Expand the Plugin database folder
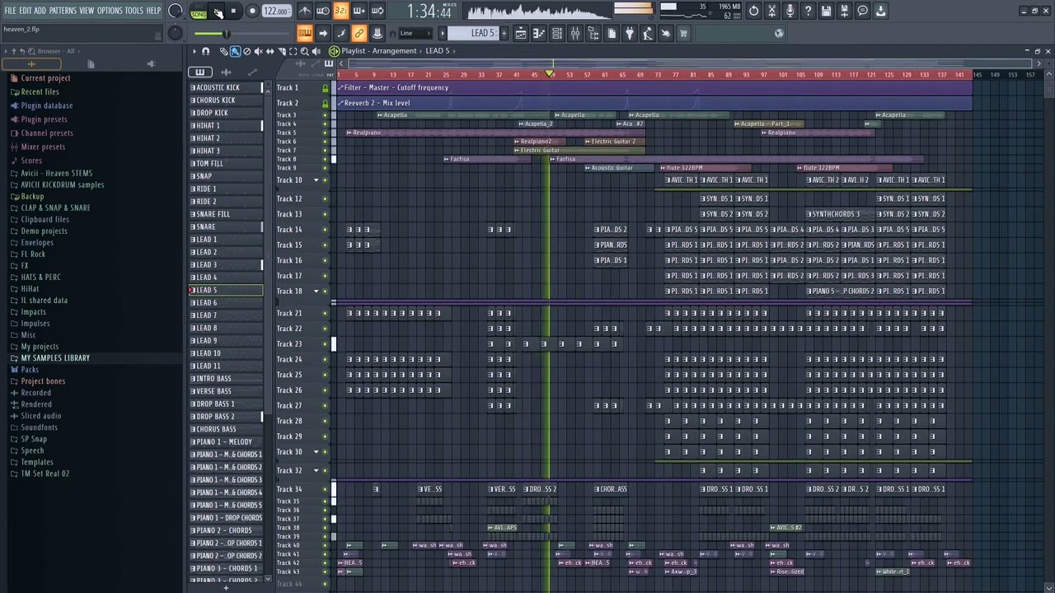Screen dimensions: 1055x593 point(46,105)
